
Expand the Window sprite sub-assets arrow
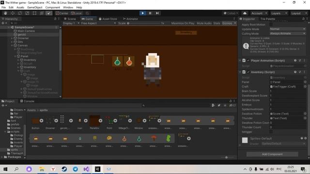point(144,121)
